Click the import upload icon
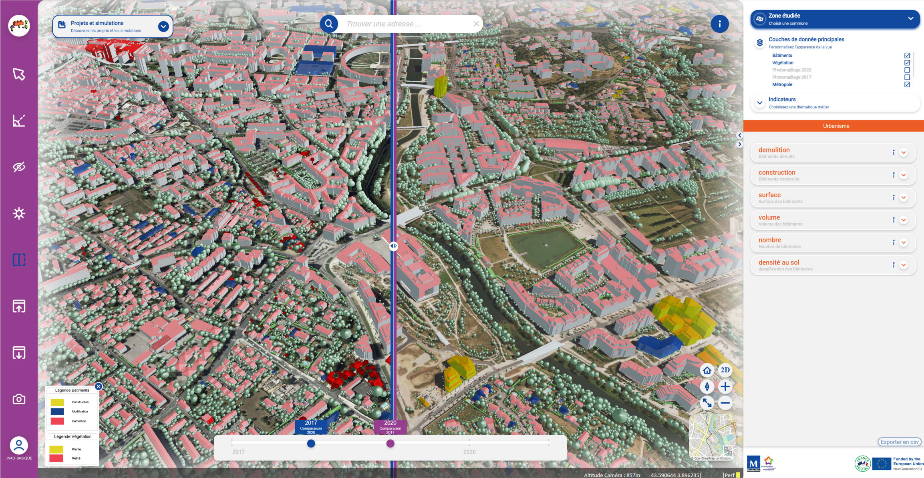 (x=19, y=306)
